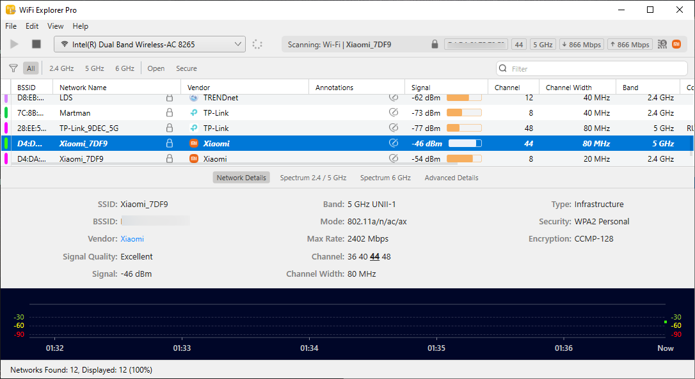This screenshot has height=379, width=695.
Task: Start scanning with the play button
Action: pyautogui.click(x=14, y=44)
